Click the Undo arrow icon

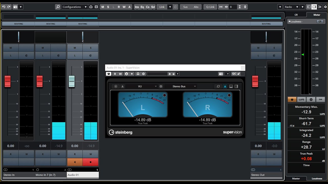pos(4,7)
